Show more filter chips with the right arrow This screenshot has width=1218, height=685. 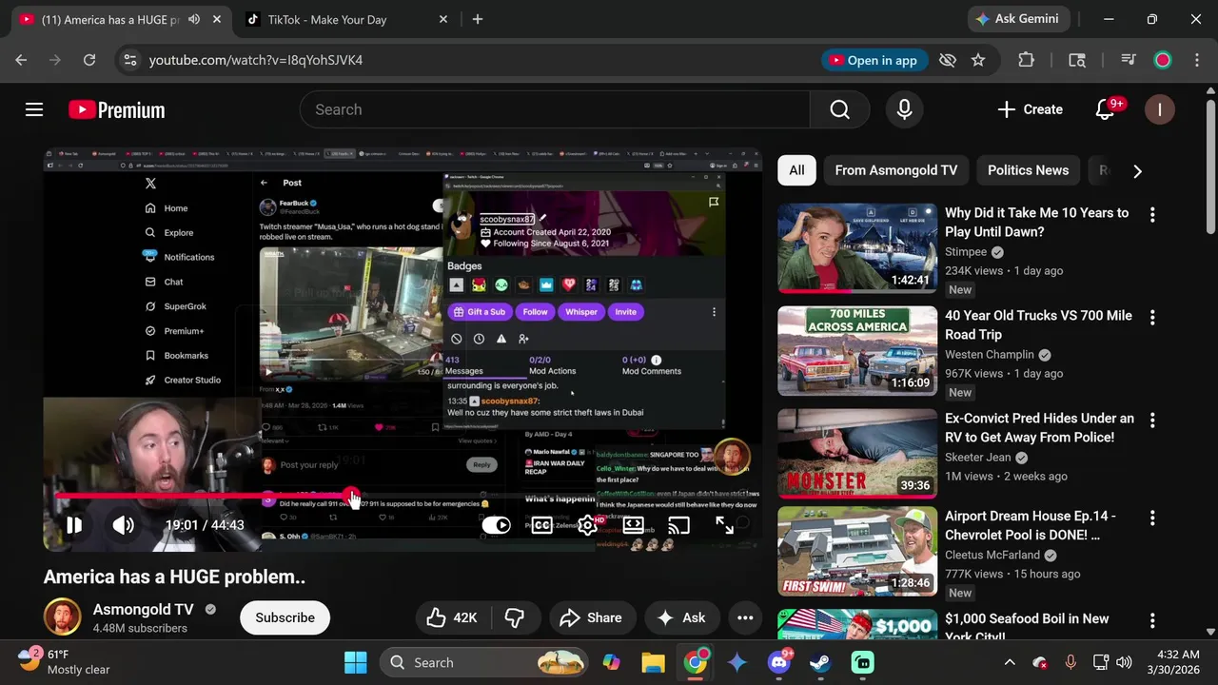[x=1137, y=171]
